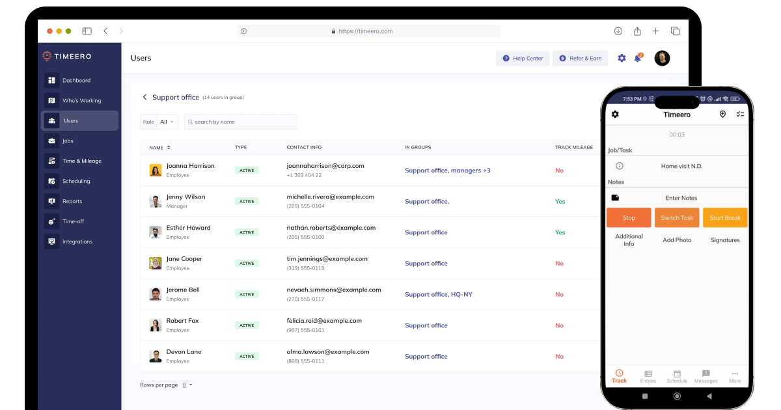The image size is (781, 410).
Task: Tap Home visit N.D. job info icon
Action: (620, 166)
